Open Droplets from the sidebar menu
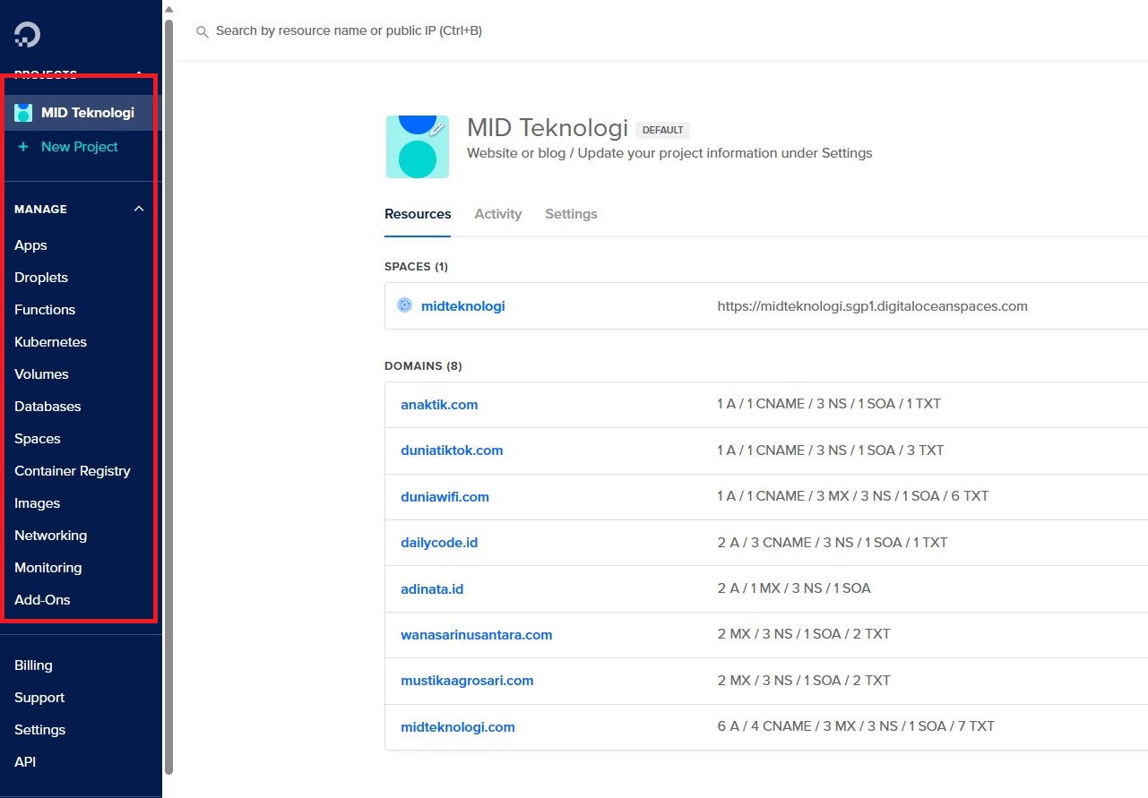 pyautogui.click(x=41, y=278)
